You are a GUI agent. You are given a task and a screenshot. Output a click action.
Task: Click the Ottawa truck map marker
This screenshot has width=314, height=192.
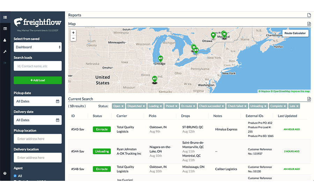point(213,35)
